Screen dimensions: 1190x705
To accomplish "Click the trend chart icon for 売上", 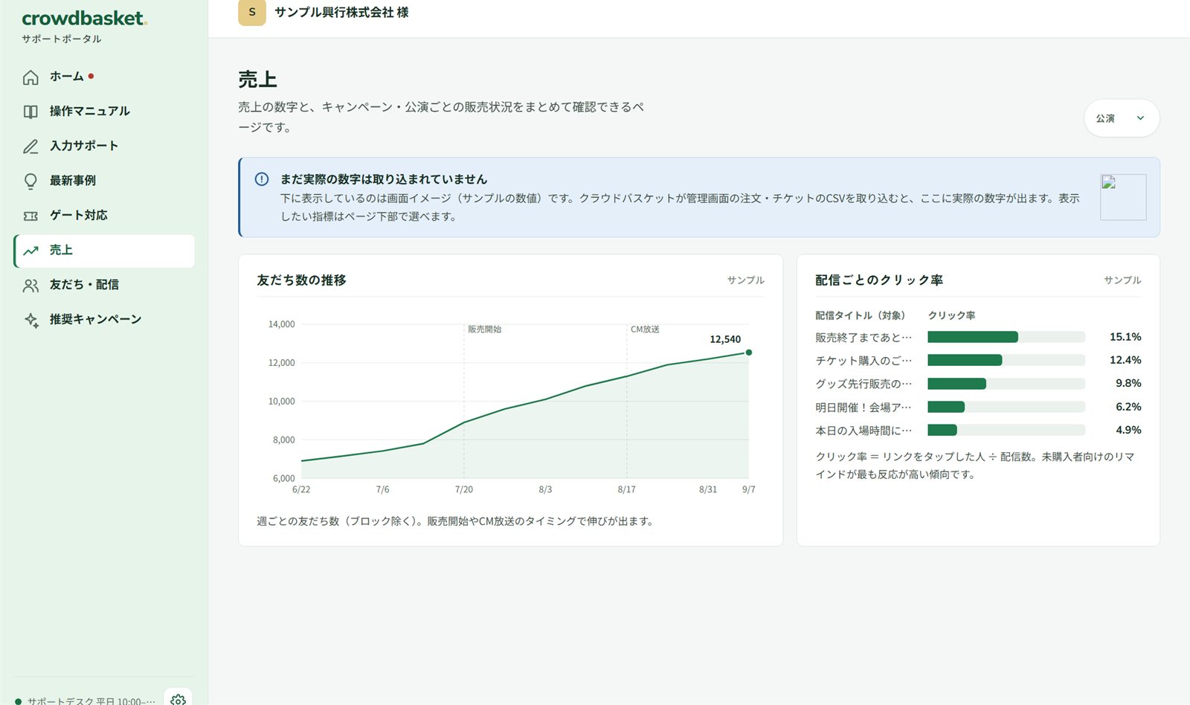I will (x=30, y=251).
